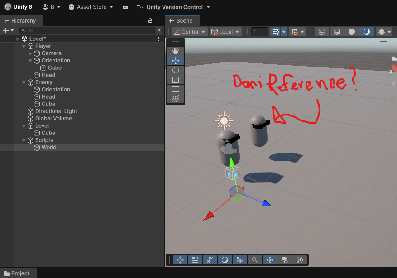The height and width of the screenshot is (278, 397).
Task: Select Directional Light in the Hierarchy
Action: click(x=56, y=111)
